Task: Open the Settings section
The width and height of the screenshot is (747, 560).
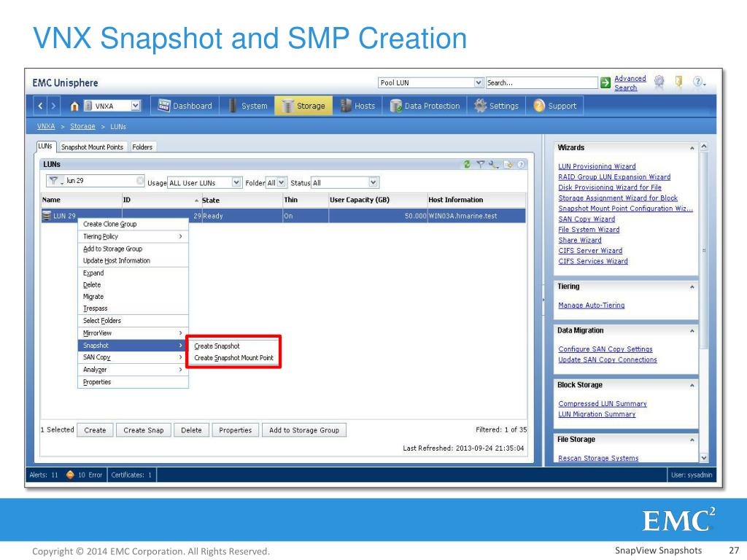Action: coord(496,106)
